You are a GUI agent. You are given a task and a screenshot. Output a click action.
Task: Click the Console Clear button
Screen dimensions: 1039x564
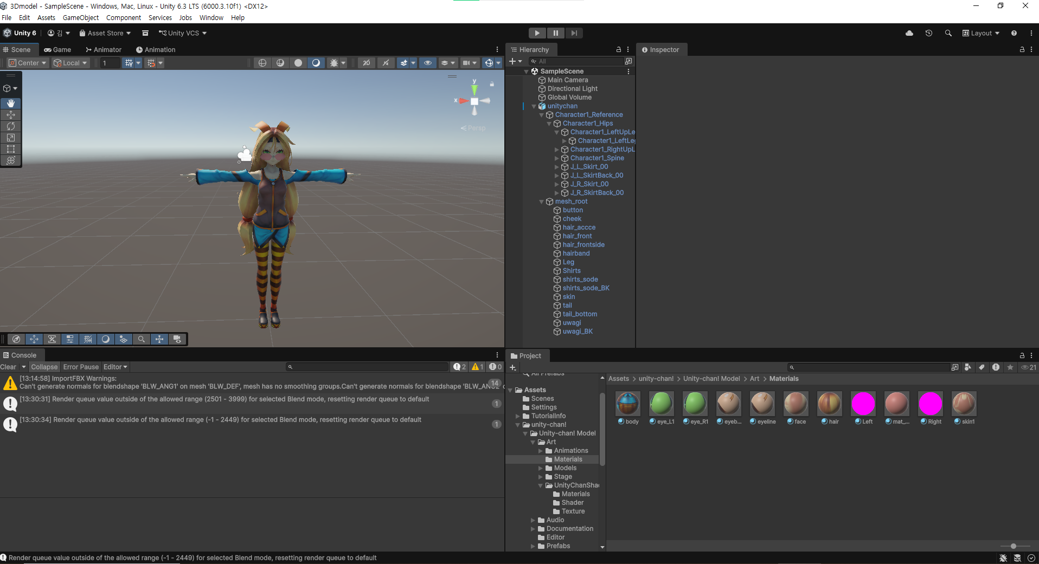coord(8,367)
